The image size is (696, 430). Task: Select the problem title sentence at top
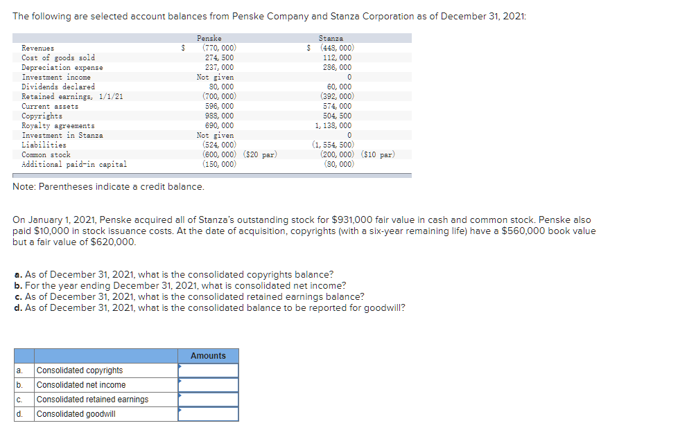coord(270,17)
